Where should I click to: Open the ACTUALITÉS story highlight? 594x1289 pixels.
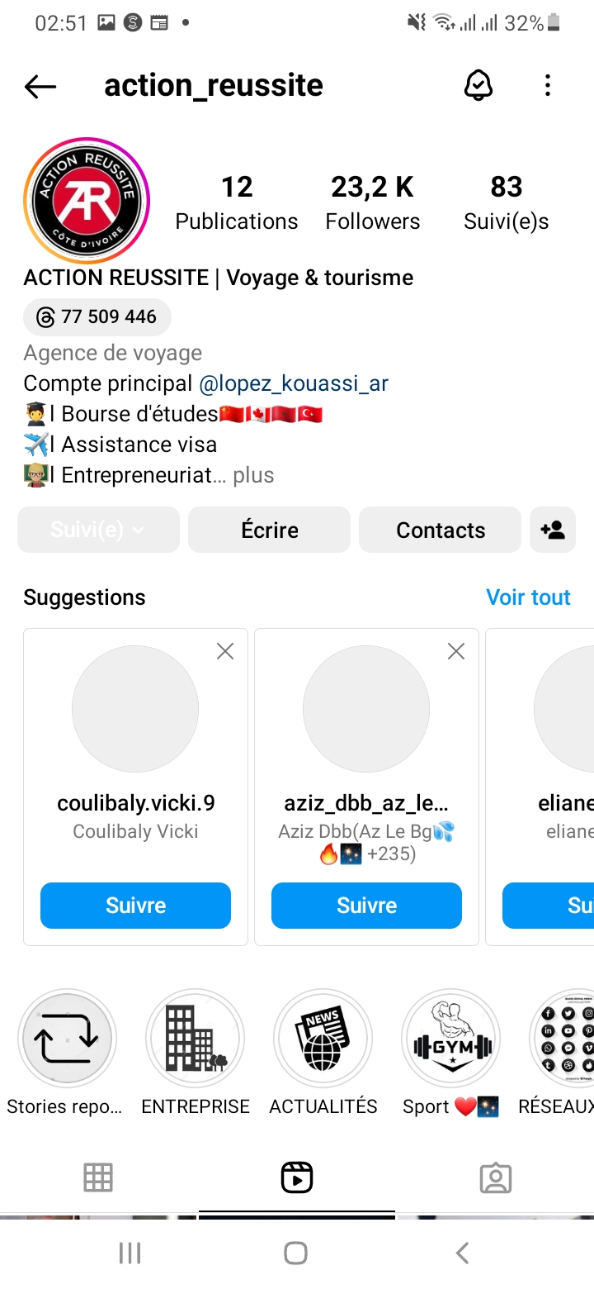click(x=323, y=1039)
